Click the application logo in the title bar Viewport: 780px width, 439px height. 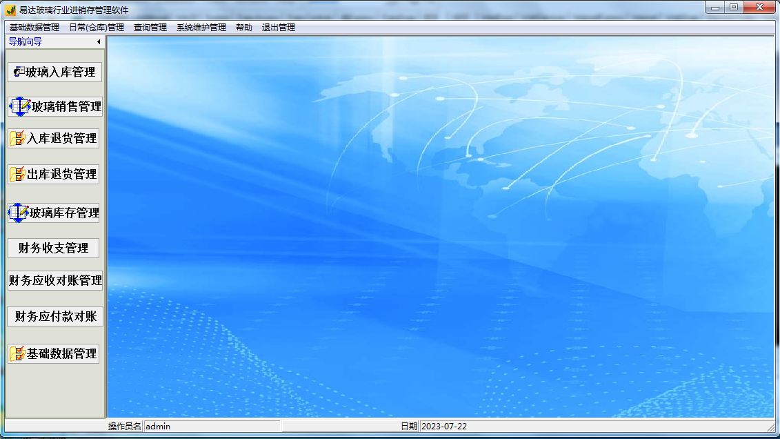(x=9, y=8)
